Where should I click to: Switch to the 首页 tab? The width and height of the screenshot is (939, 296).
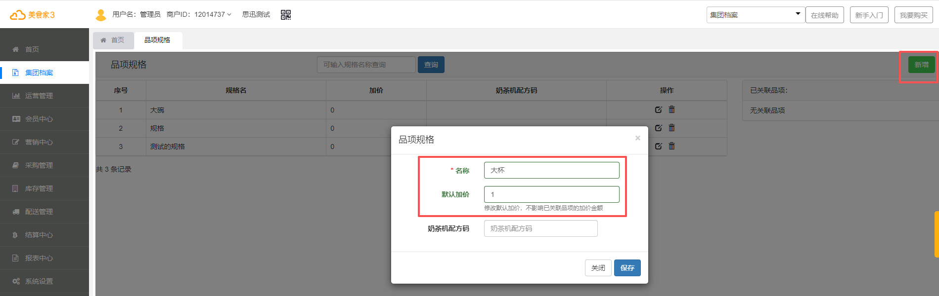(113, 40)
